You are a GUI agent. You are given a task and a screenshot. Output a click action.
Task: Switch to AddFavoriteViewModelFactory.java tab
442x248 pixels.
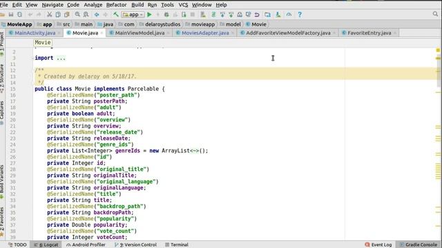288,33
